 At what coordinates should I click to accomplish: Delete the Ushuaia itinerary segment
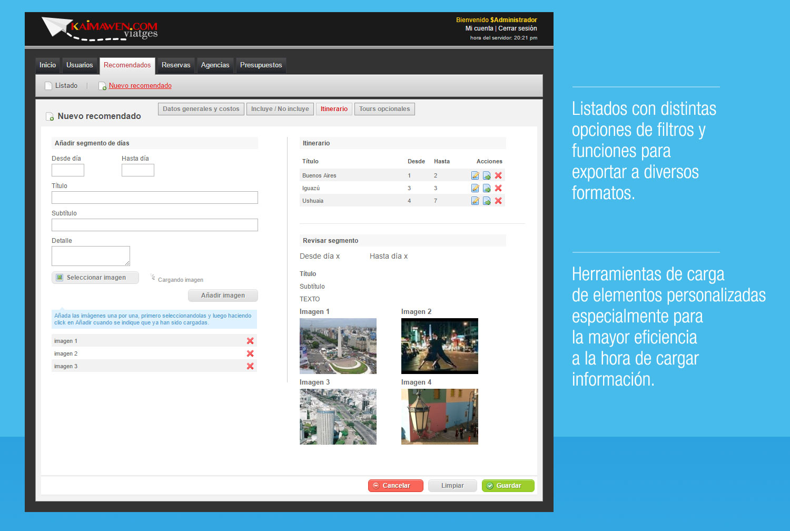498,201
